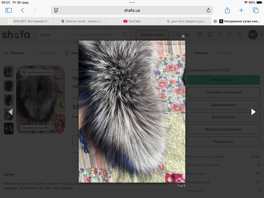Click the green Рекламувати button
This screenshot has width=264, height=198.
click(x=224, y=80)
